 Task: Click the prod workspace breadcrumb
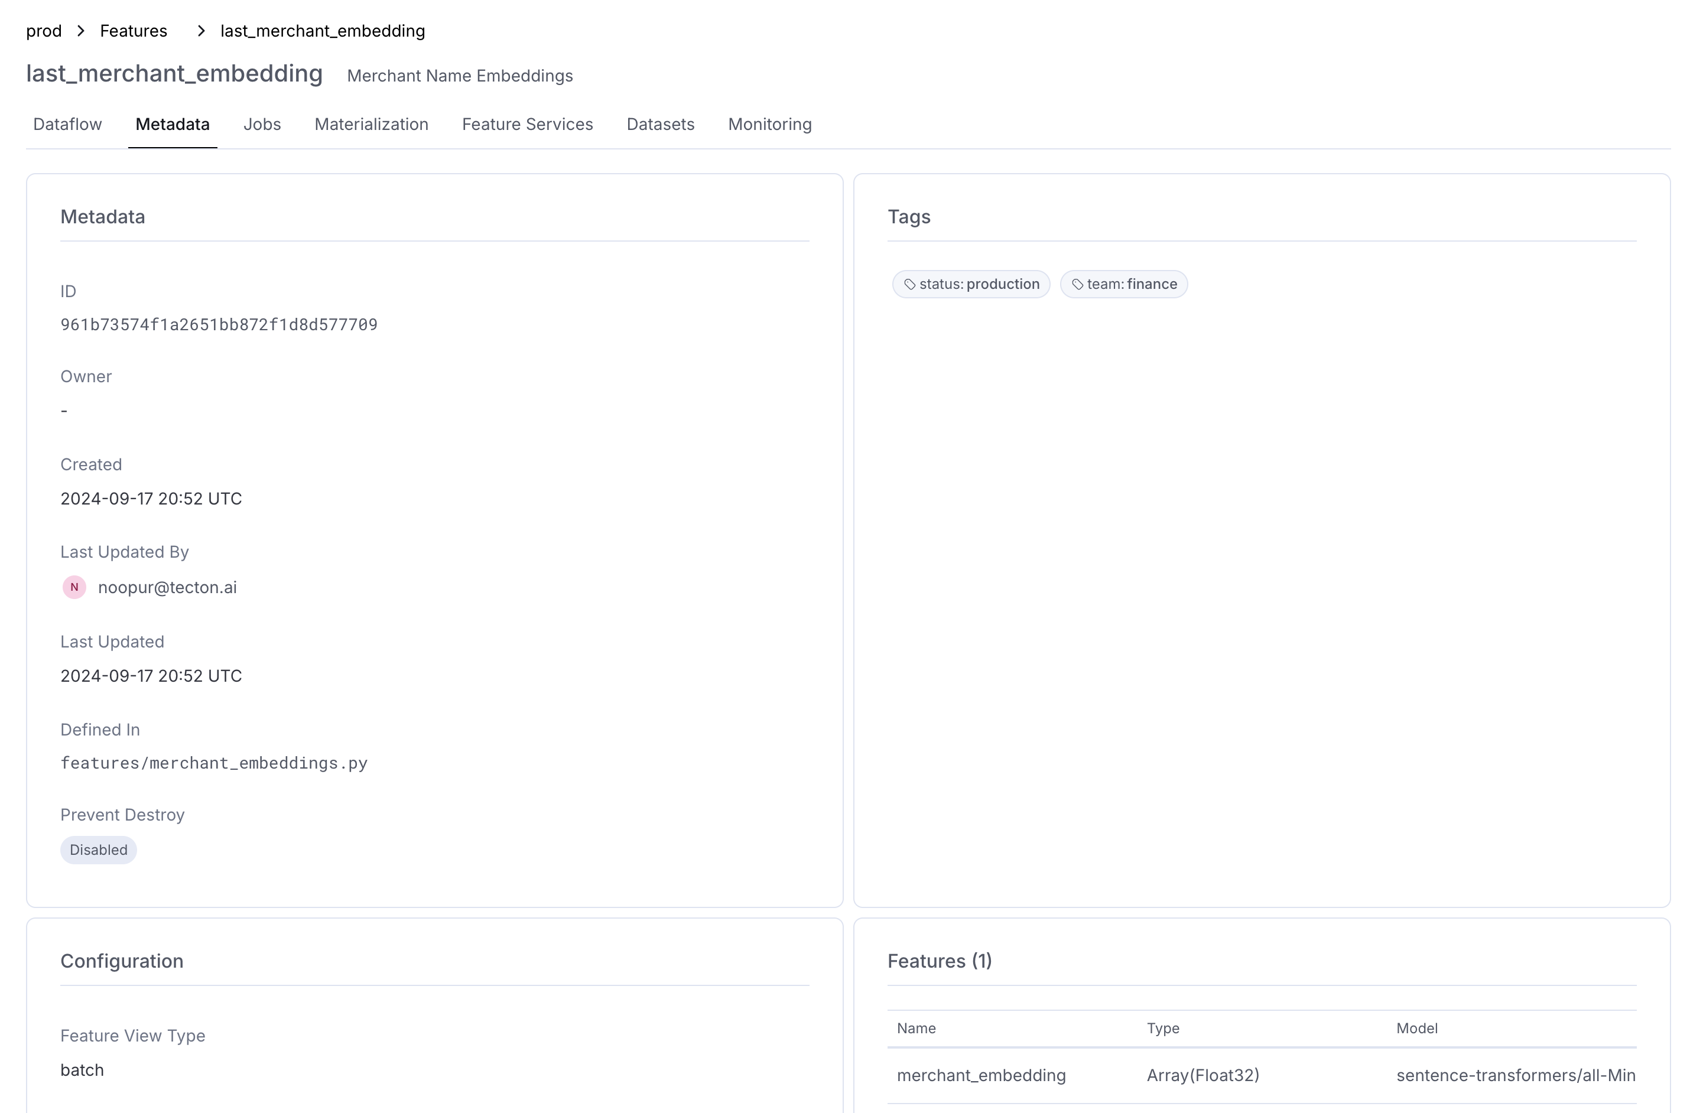click(x=44, y=31)
